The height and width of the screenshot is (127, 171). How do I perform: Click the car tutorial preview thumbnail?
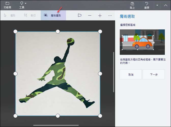[x=142, y=42]
